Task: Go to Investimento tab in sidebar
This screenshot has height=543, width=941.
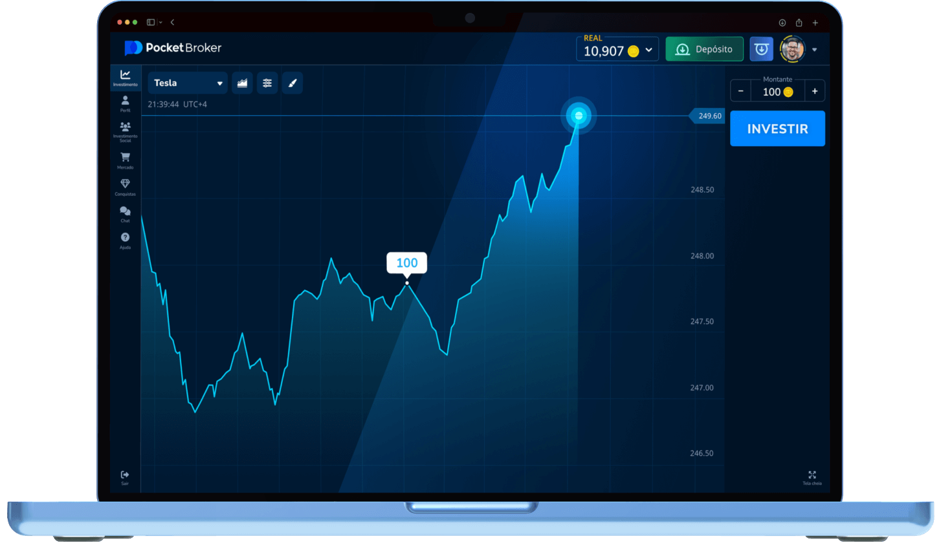Action: [x=125, y=78]
